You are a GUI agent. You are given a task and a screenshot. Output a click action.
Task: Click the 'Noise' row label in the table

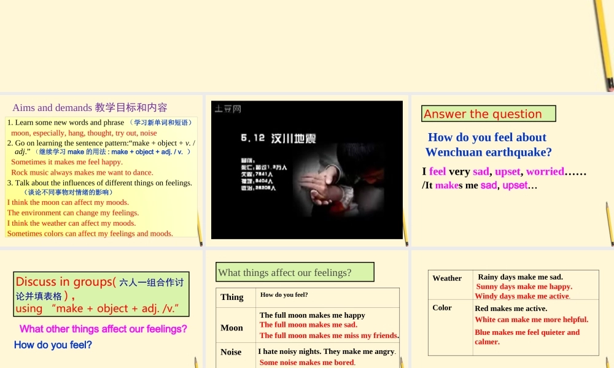tap(231, 352)
